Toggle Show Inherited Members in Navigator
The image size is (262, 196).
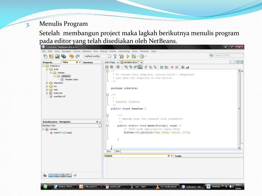pyautogui.click(x=45, y=175)
